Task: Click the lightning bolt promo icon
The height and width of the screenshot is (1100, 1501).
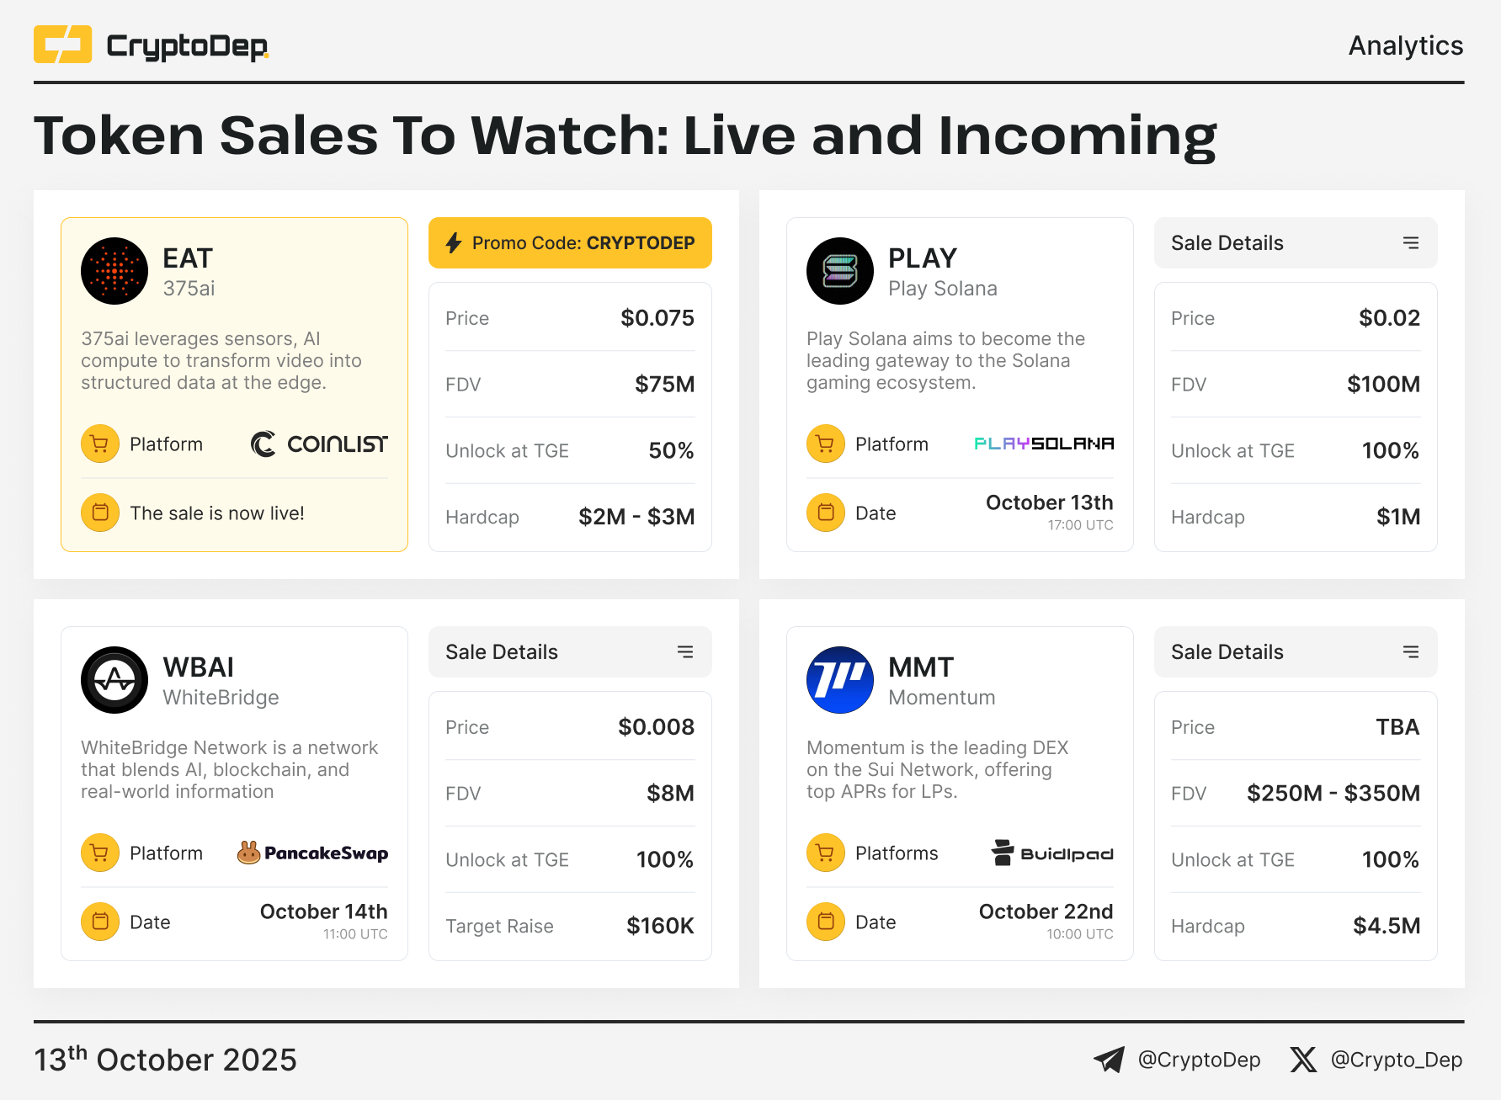Action: 454,243
